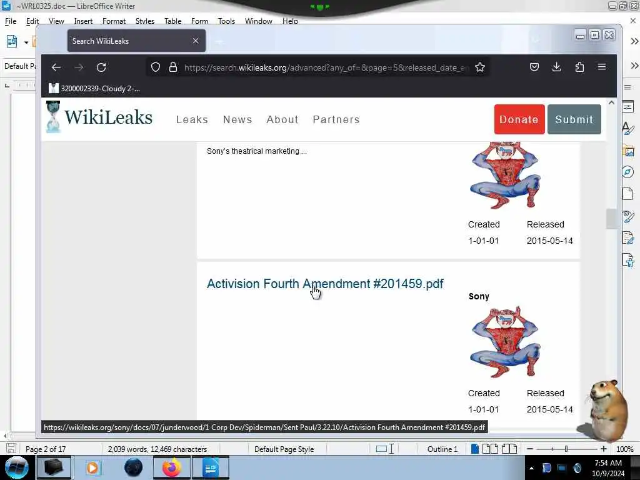Select multiple-page view layout
The width and height of the screenshot is (640, 480).
tap(490, 449)
